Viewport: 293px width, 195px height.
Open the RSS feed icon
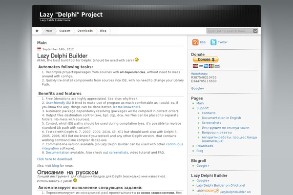(x=195, y=42)
